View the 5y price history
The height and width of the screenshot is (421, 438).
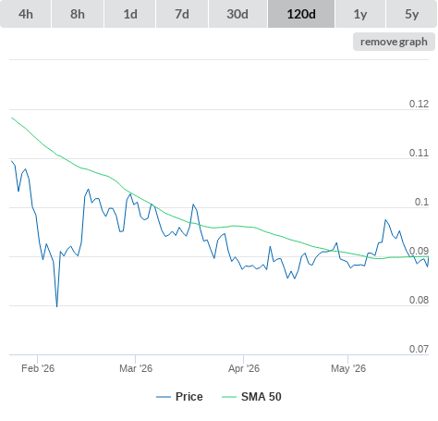click(412, 14)
